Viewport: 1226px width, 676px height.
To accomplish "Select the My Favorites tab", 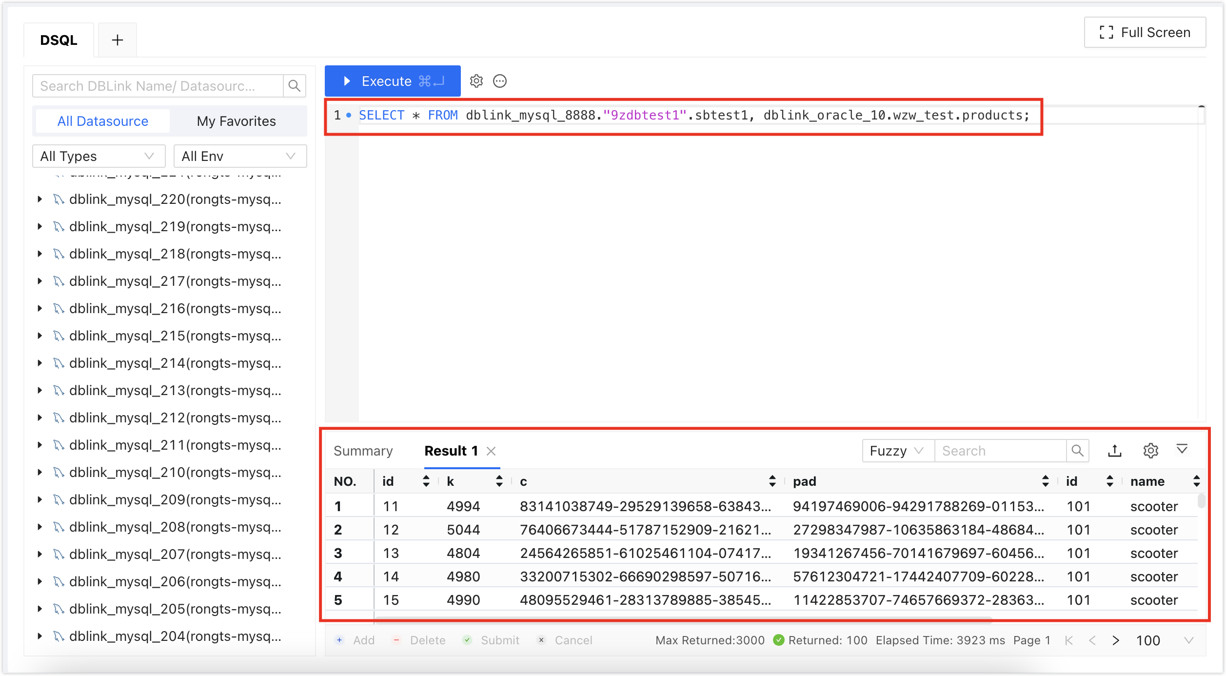I will pos(236,121).
